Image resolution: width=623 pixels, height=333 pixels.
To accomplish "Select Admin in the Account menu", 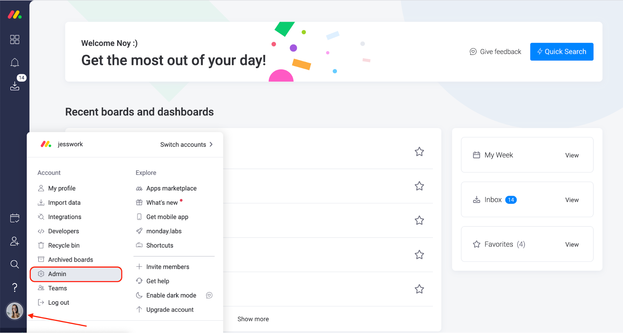I will 76,274.
